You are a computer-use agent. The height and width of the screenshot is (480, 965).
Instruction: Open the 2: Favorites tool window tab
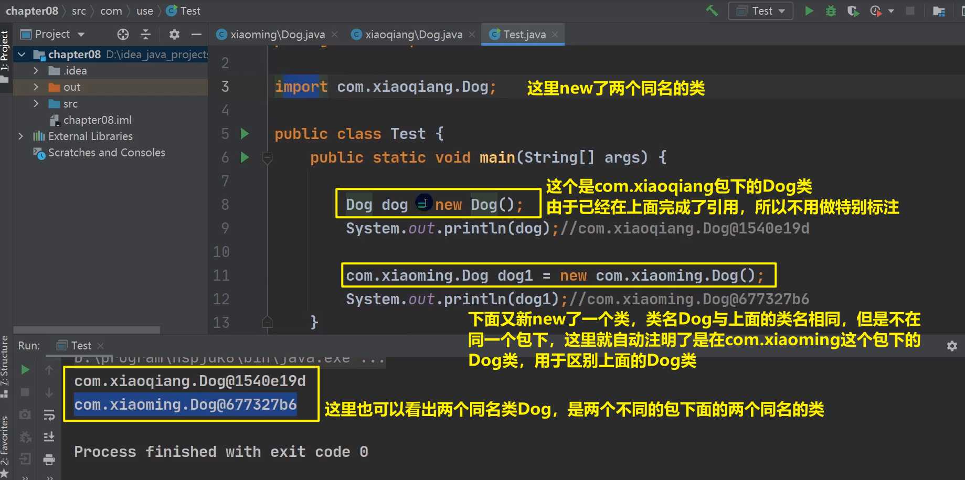5,447
